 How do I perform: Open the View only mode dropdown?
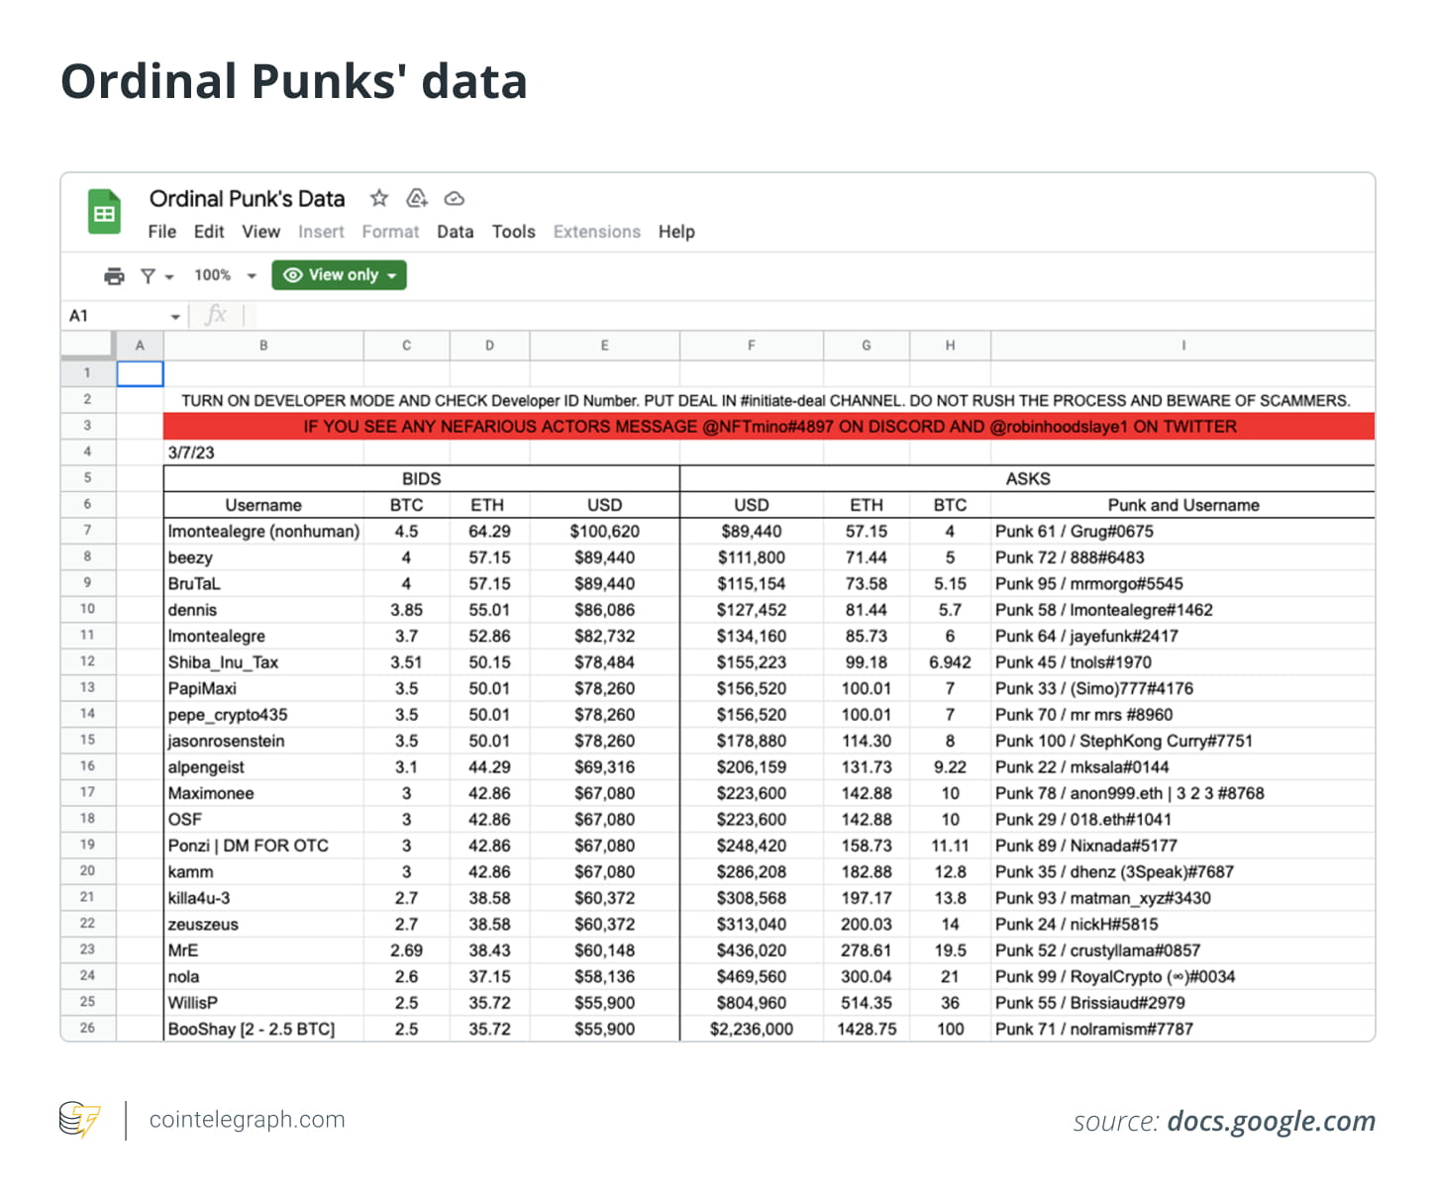339,275
